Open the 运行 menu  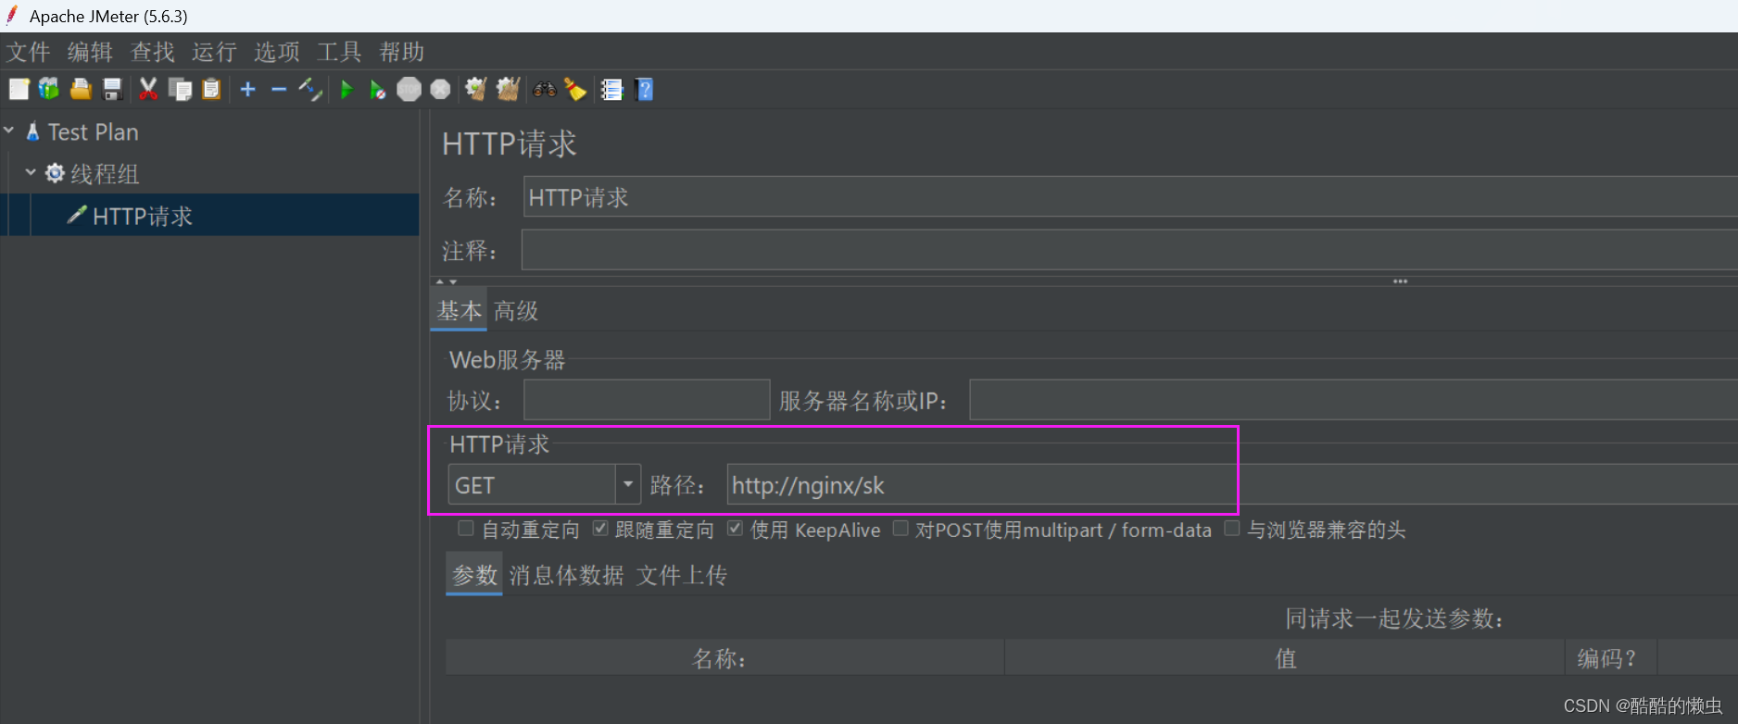215,52
